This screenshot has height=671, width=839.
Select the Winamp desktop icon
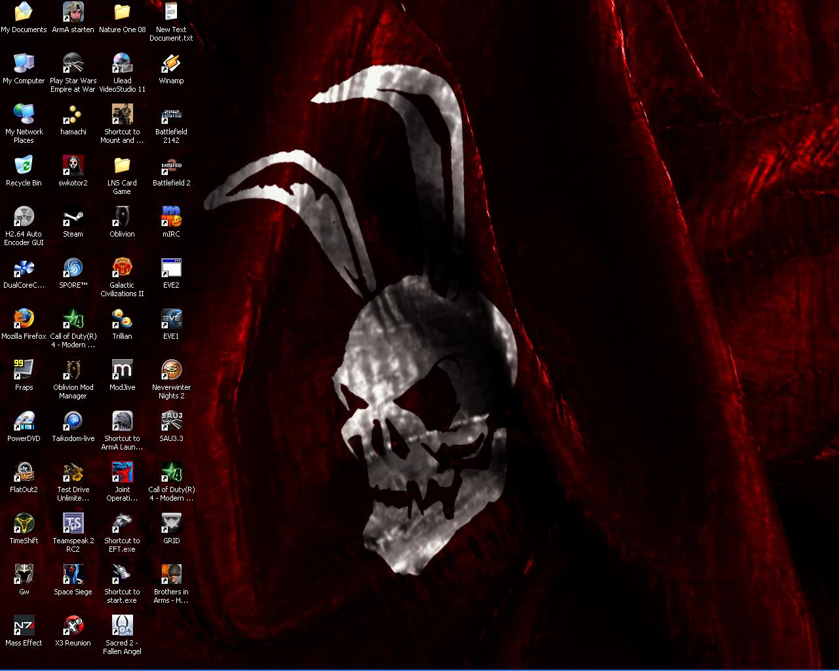coord(171,64)
